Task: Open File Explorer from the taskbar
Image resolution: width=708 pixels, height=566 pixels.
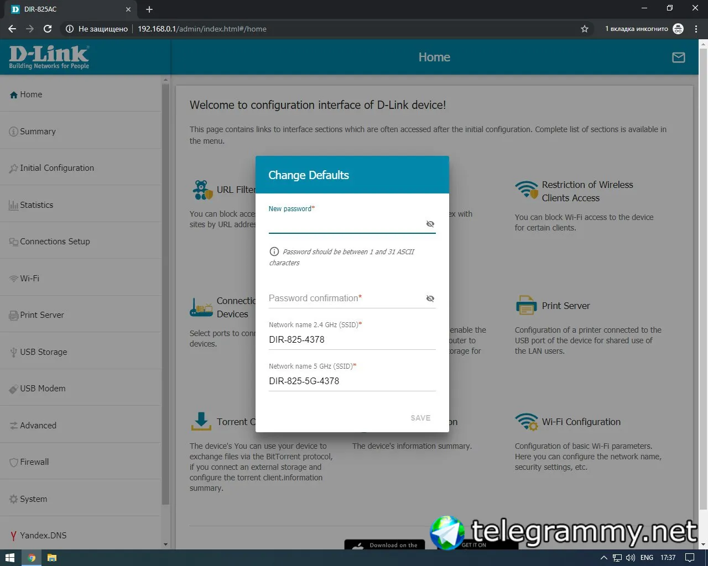Action: (51, 558)
